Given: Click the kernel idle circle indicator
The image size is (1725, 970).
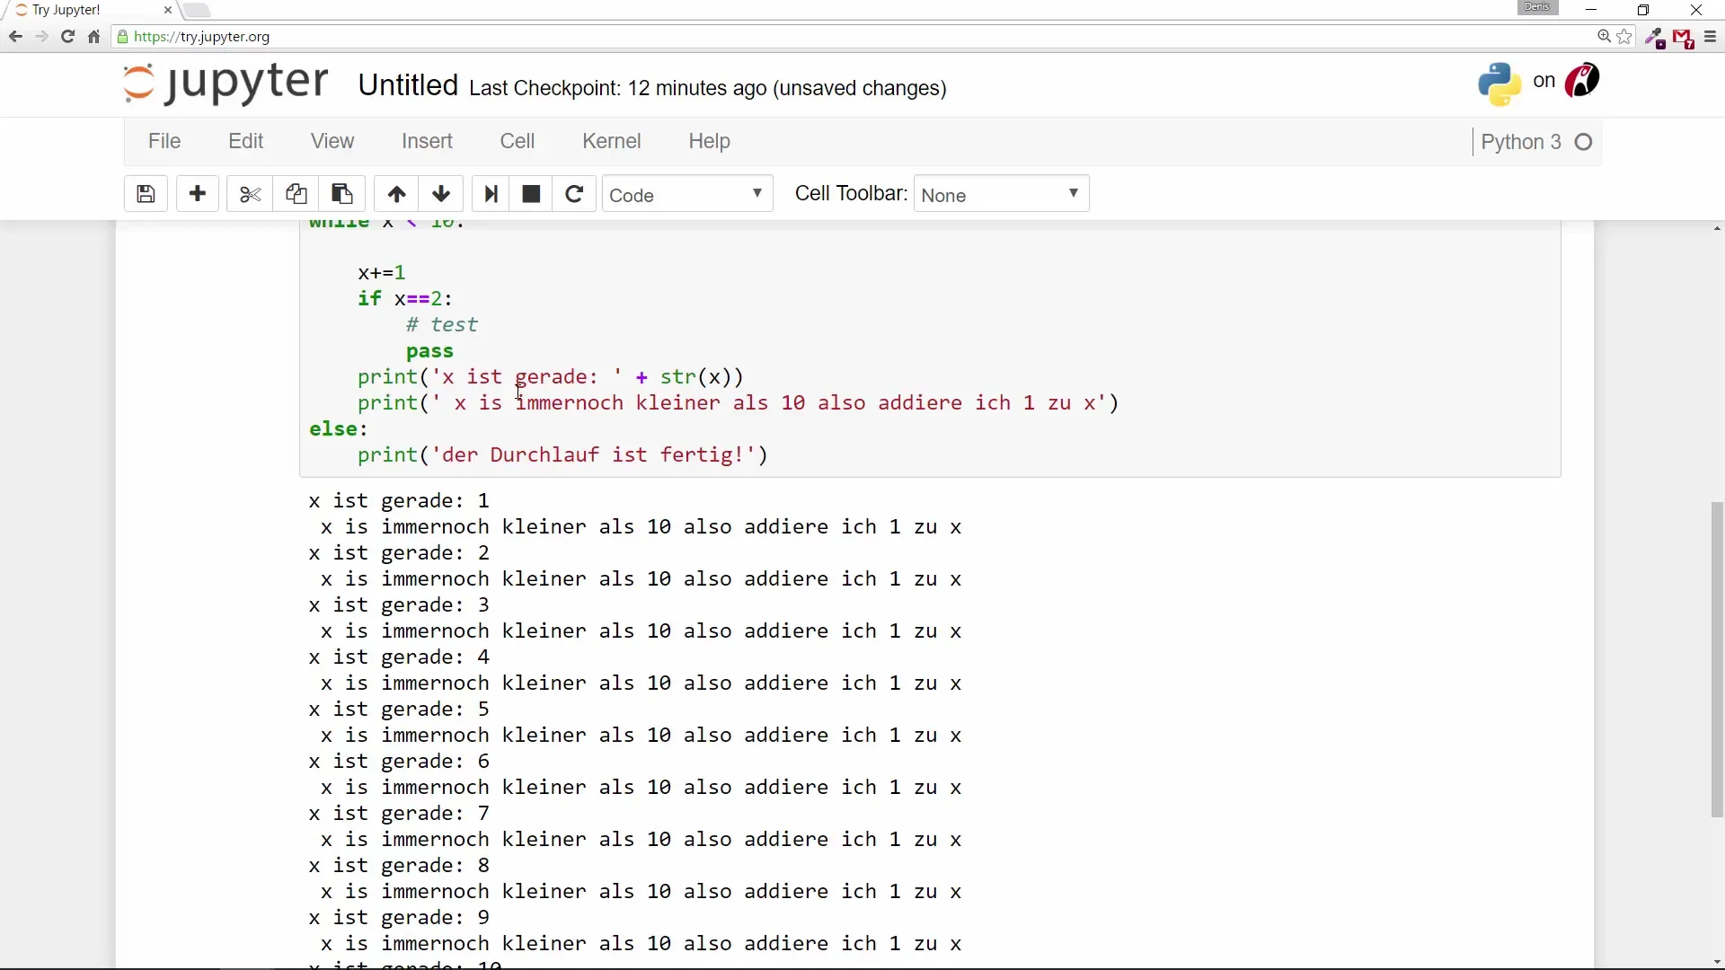Looking at the screenshot, I should 1584,142.
